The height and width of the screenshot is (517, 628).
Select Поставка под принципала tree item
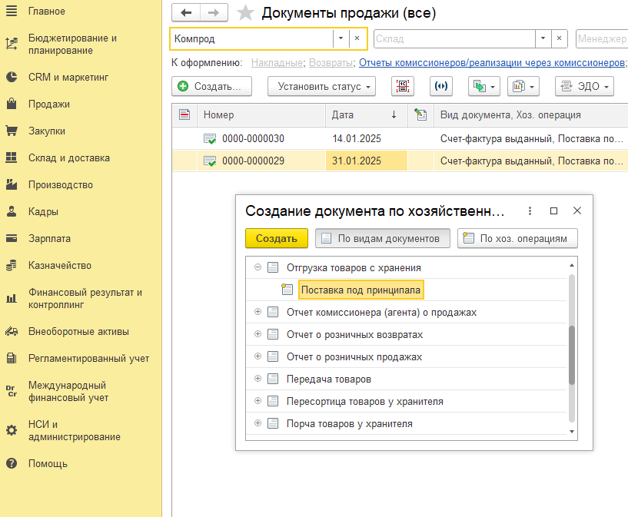tap(360, 290)
